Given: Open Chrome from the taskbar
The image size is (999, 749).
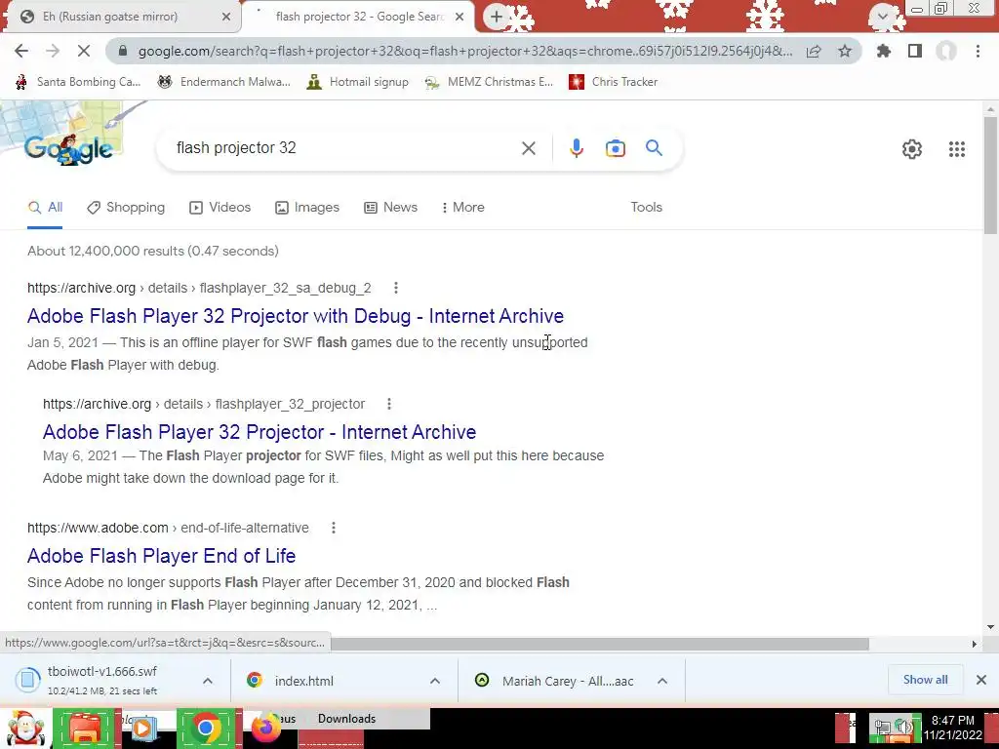Looking at the screenshot, I should [x=205, y=728].
